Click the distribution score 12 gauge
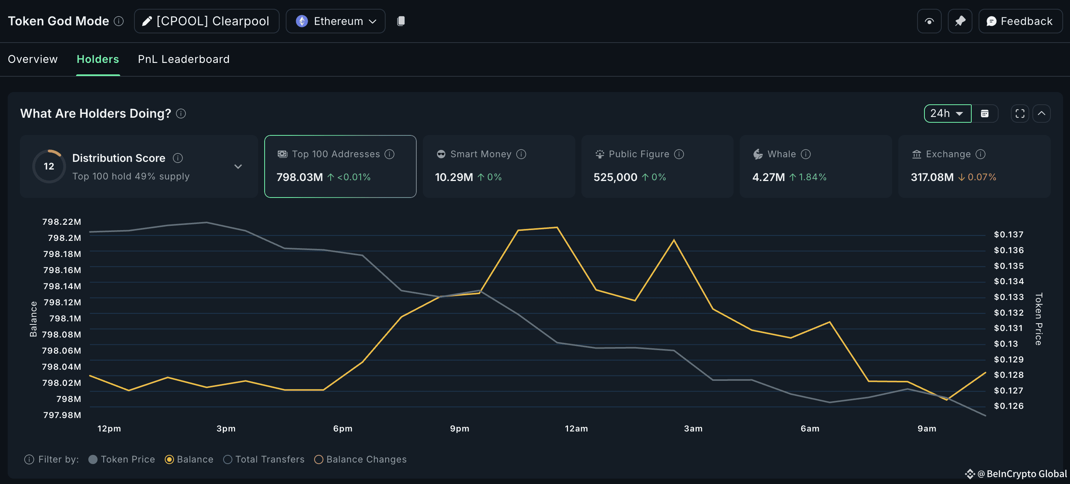The height and width of the screenshot is (484, 1070). point(49,166)
